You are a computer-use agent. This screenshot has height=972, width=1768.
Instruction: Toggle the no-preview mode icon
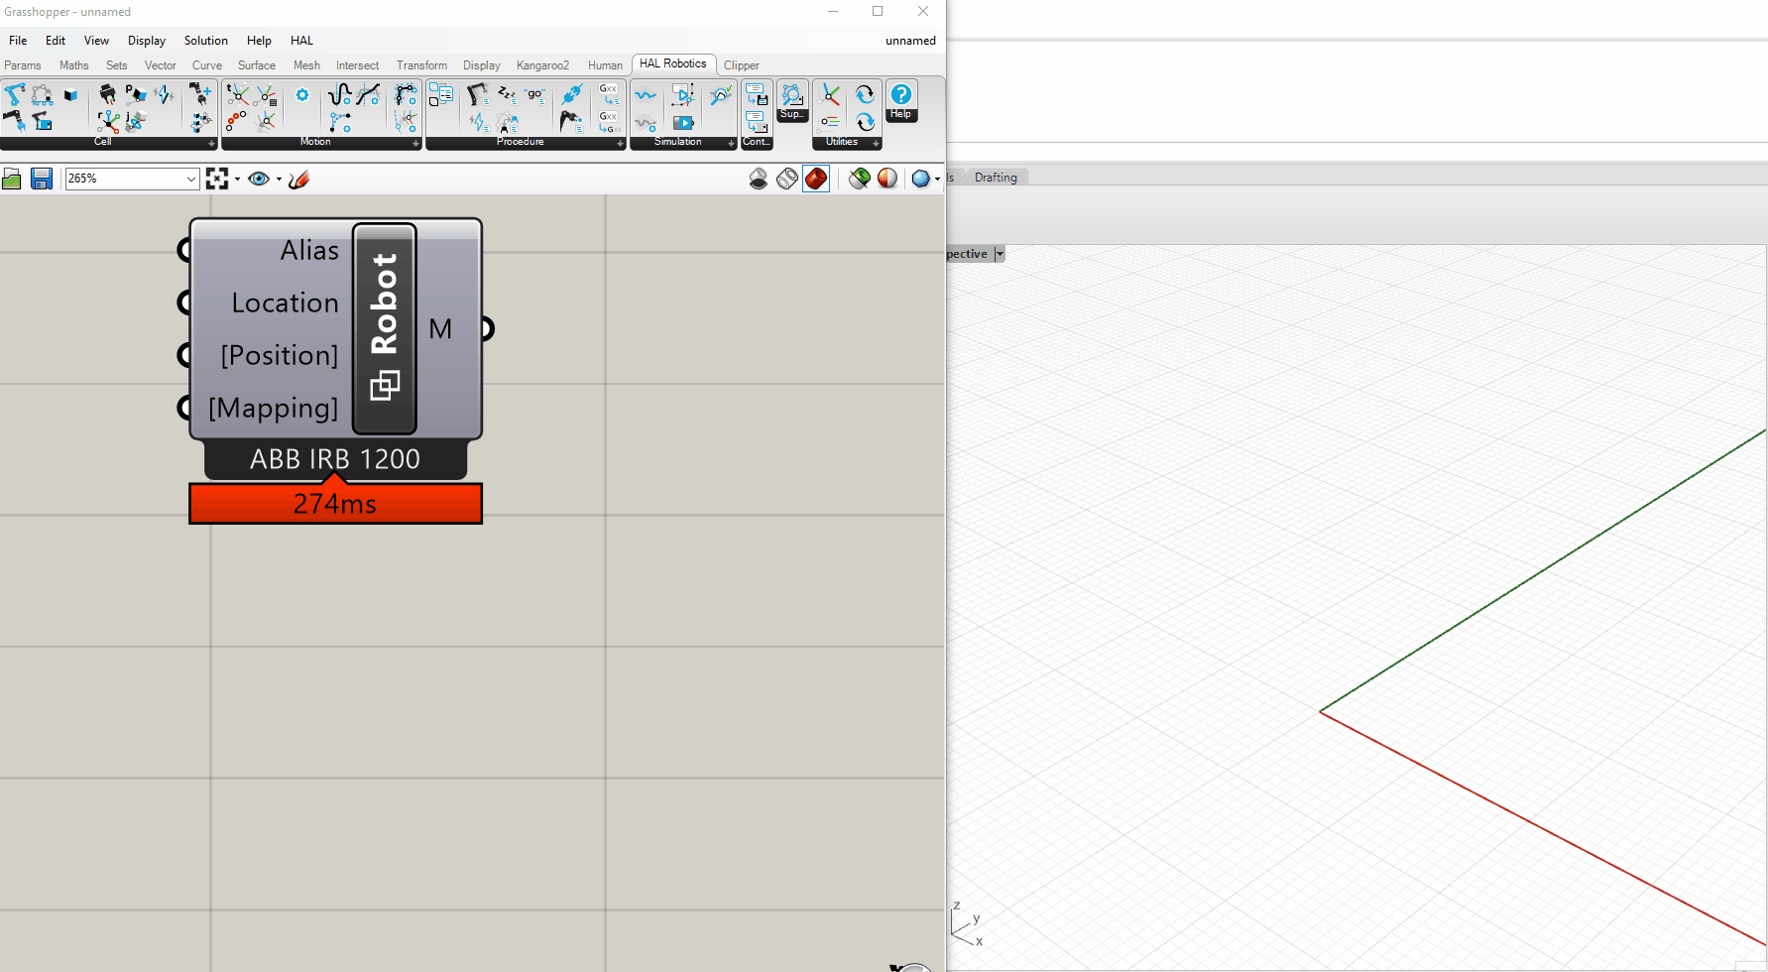(759, 179)
